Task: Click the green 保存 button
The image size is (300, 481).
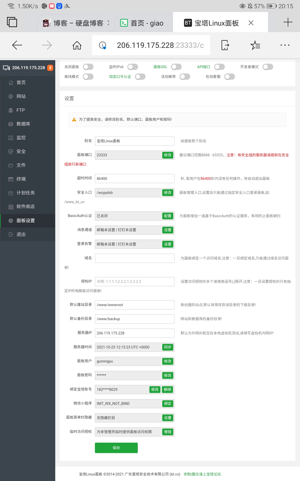Action: click(116, 448)
